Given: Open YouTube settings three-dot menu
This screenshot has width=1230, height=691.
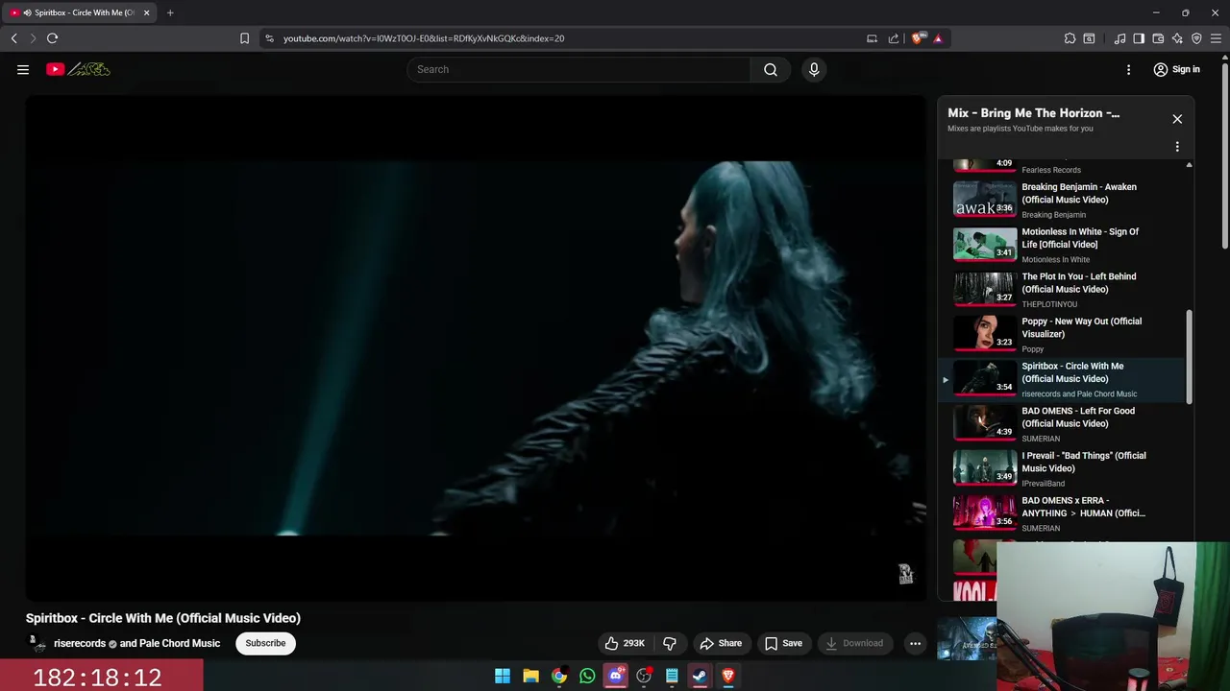Looking at the screenshot, I should pos(1129,69).
